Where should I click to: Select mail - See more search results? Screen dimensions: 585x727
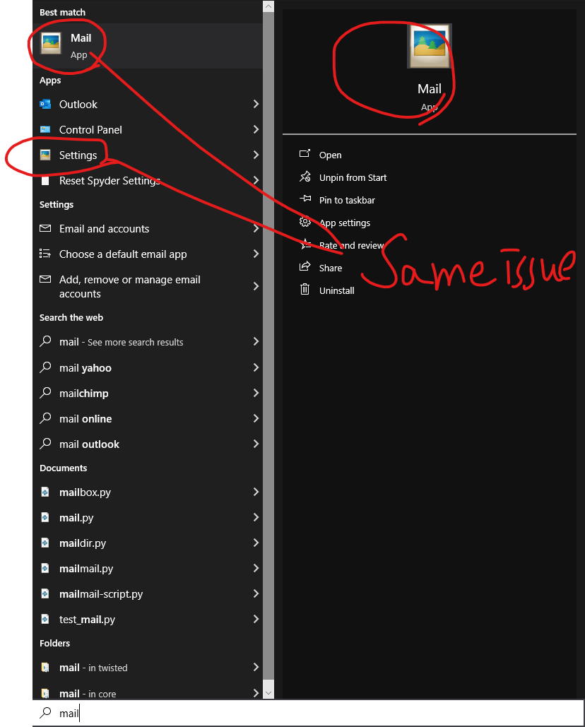148,342
